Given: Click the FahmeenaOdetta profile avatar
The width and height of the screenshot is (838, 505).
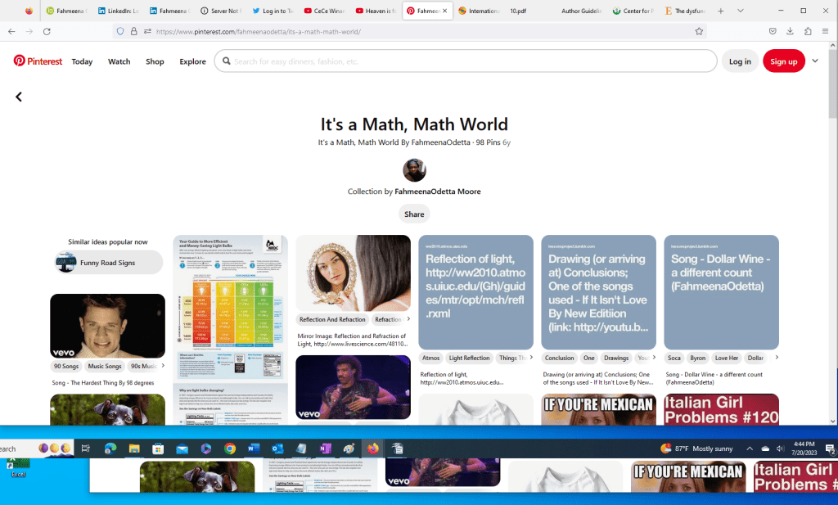Looking at the screenshot, I should click(x=414, y=169).
